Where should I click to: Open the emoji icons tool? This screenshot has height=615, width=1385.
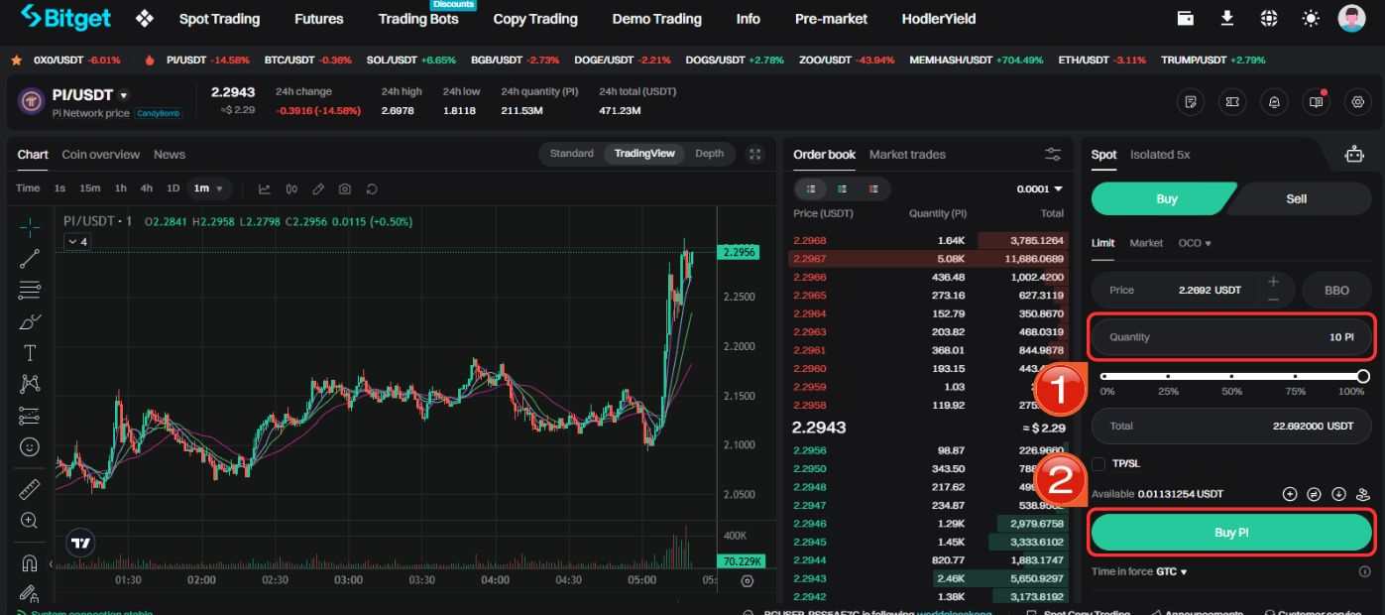point(30,446)
